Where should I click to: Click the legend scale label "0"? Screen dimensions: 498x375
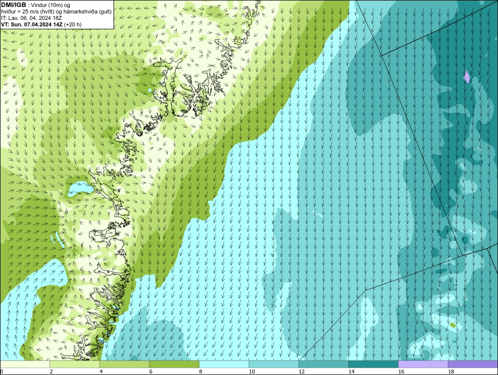pos(1,372)
